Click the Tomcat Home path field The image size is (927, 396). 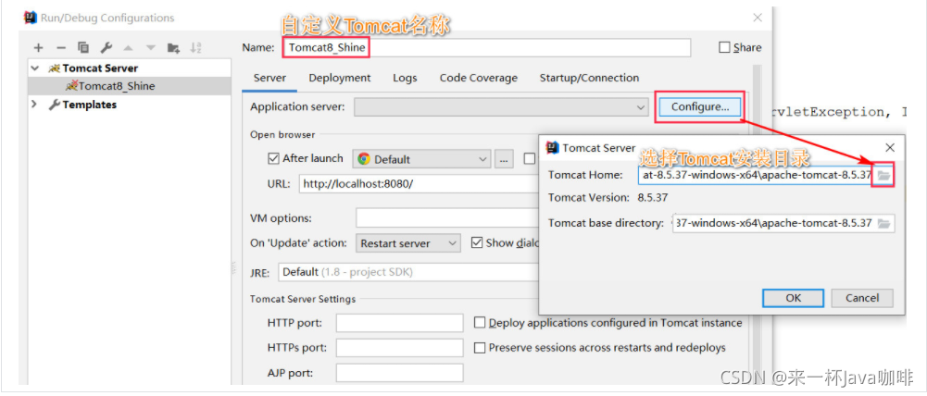coord(757,176)
